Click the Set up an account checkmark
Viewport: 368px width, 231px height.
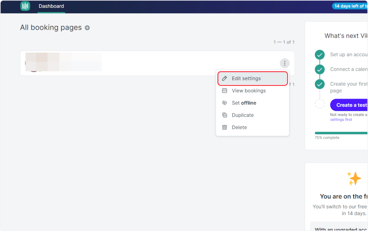click(319, 55)
